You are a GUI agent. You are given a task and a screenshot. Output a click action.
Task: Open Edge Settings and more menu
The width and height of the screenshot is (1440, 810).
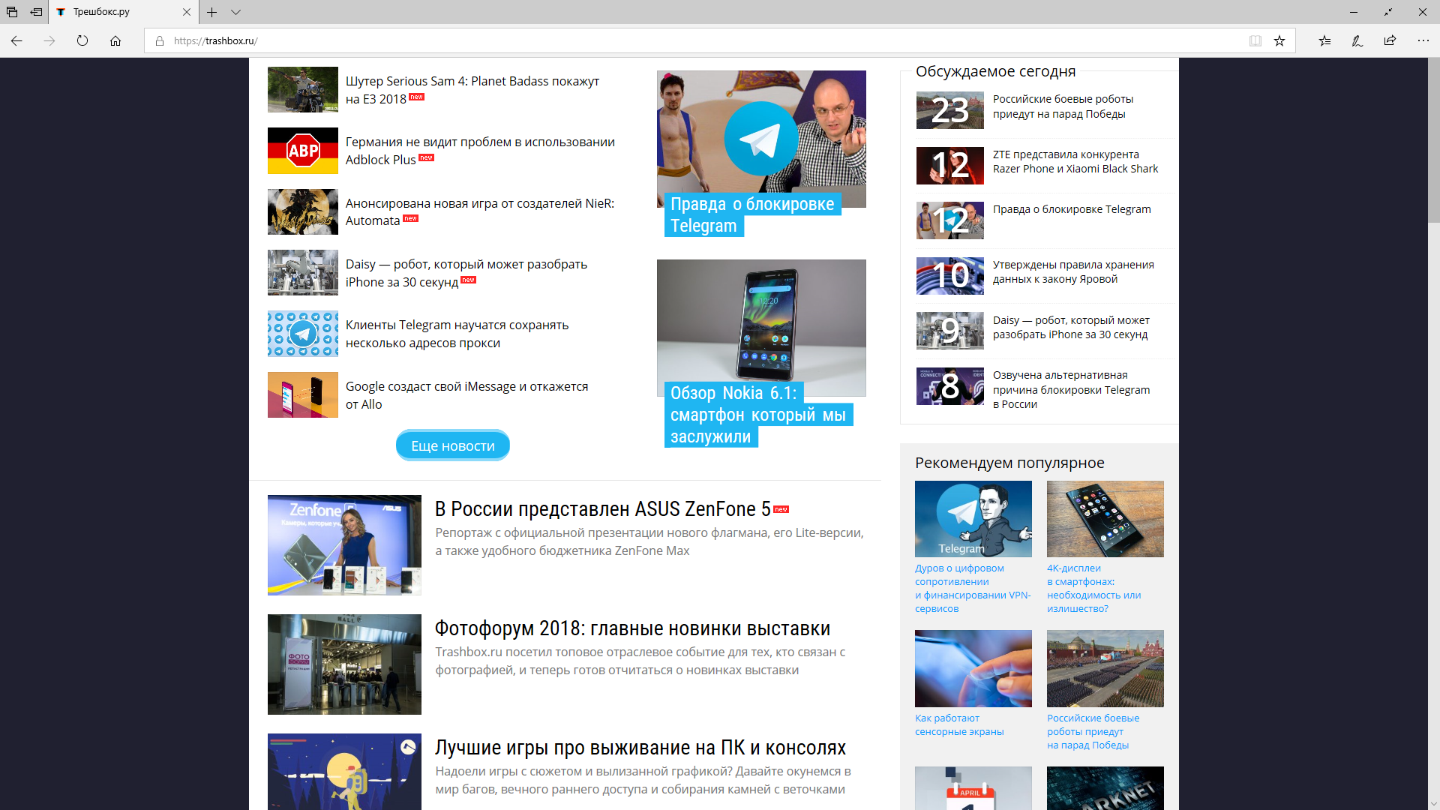[x=1423, y=40]
